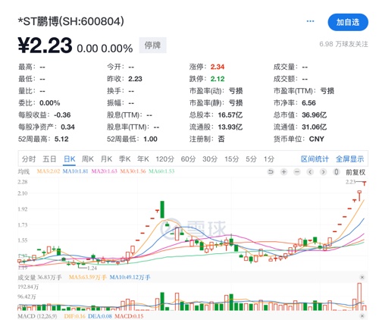
Task: Switch to the 60分 chart tab
Action: click(x=188, y=159)
